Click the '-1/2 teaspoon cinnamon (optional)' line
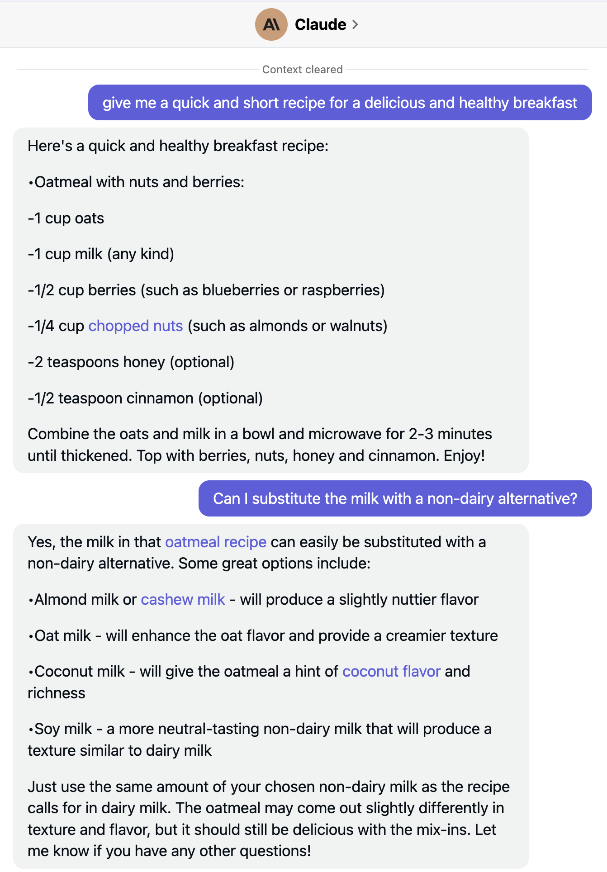This screenshot has width=607, height=872. pyautogui.click(x=145, y=398)
